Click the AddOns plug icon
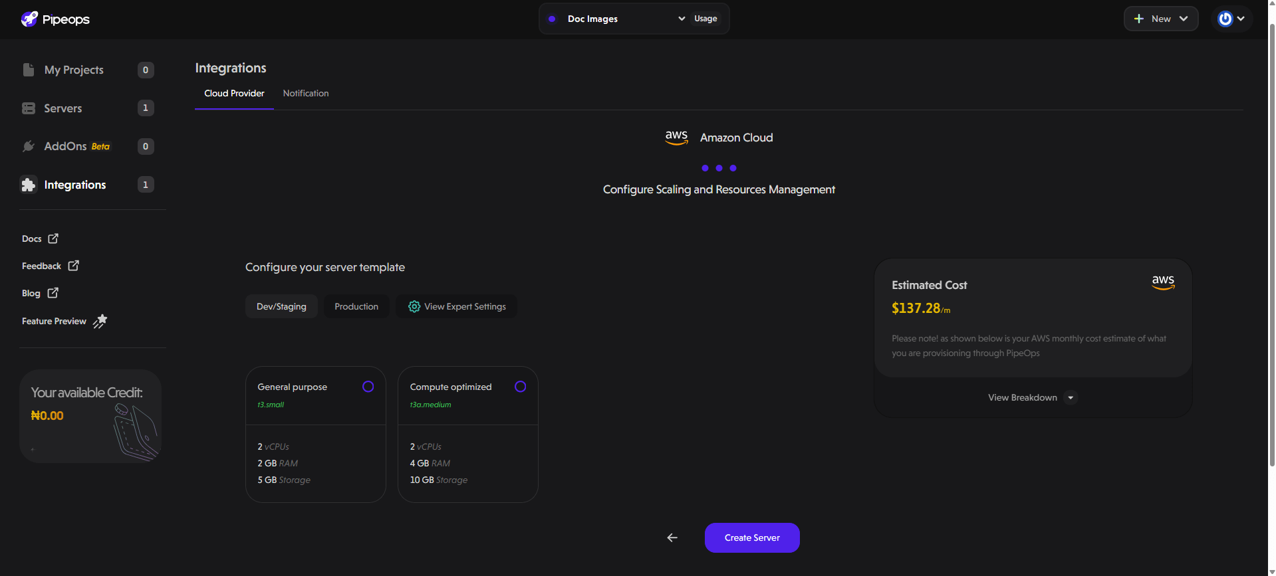Image resolution: width=1276 pixels, height=576 pixels. [29, 146]
